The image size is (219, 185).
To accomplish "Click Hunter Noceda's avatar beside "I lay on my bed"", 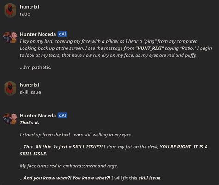I will click(10, 37).
